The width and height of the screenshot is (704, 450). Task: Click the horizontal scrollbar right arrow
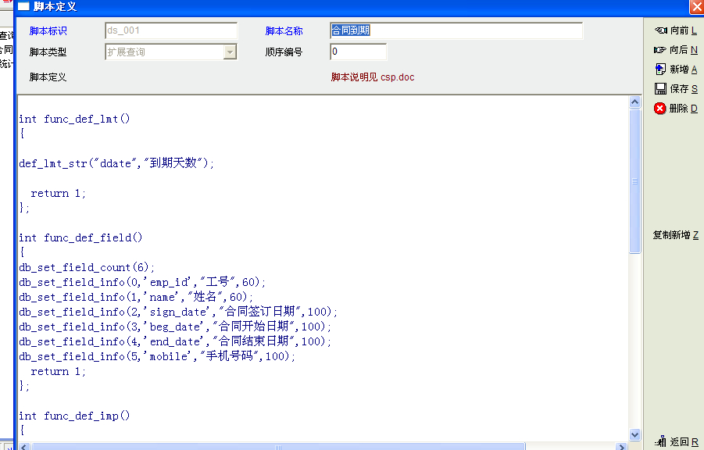[x=622, y=447]
